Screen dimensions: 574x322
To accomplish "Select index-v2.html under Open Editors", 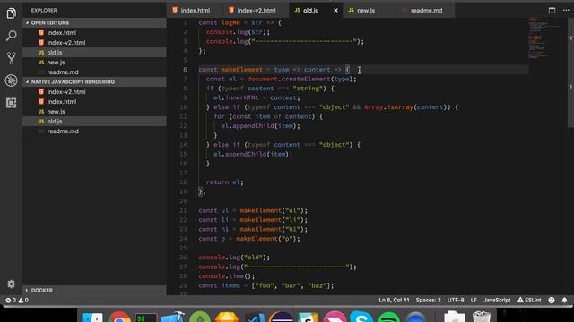I will click(x=94, y=42).
